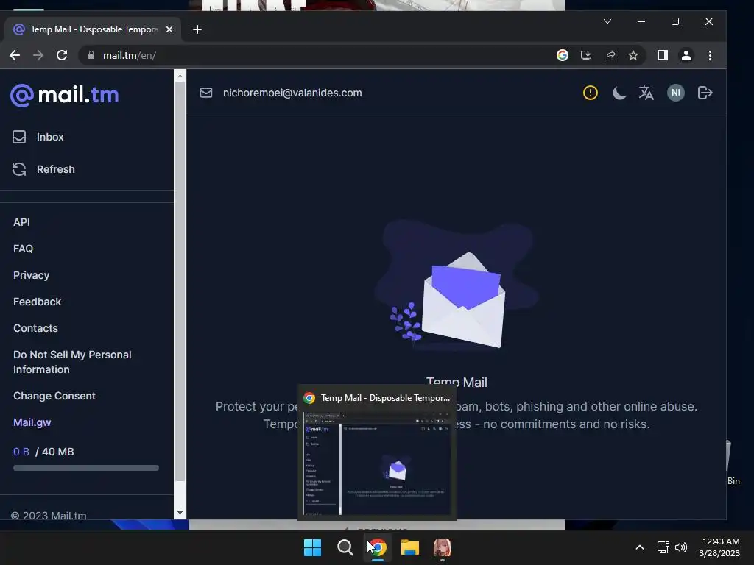
Task: Click the network tray icon
Action: [663, 547]
